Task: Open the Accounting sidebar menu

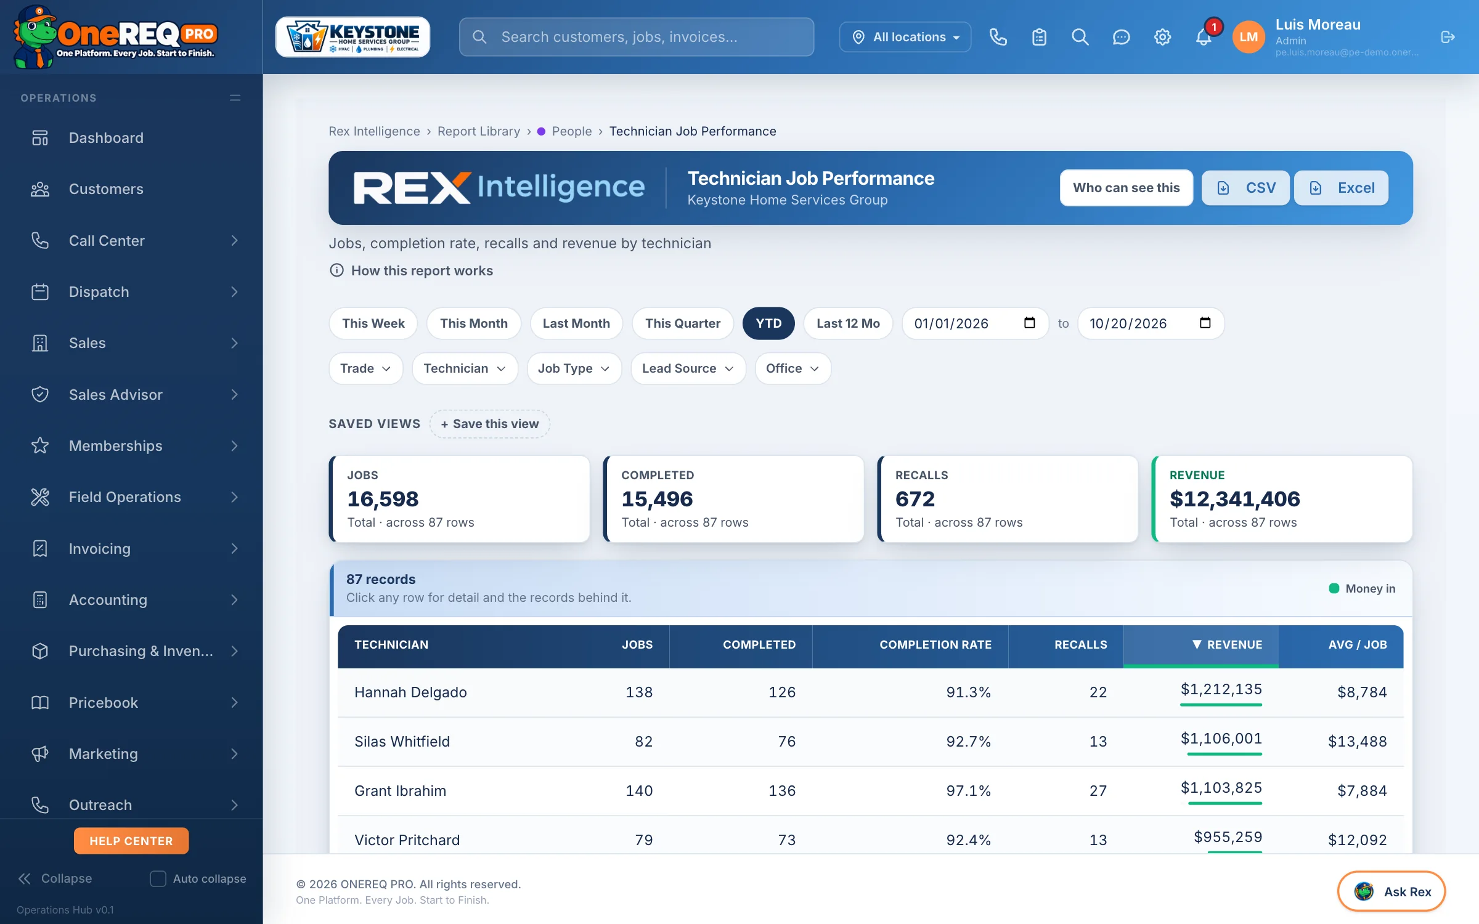Action: [x=131, y=600]
